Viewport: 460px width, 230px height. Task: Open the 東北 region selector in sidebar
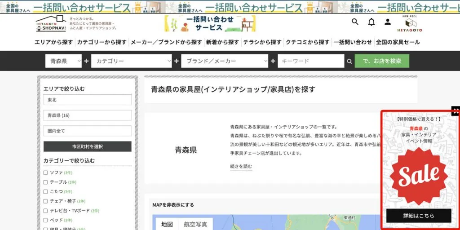[88, 100]
